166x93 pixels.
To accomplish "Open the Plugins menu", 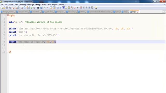I will point(54,5).
